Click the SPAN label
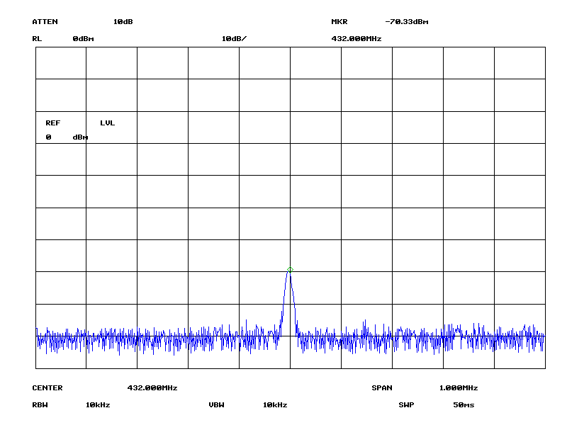The image size is (567, 425). [382, 388]
